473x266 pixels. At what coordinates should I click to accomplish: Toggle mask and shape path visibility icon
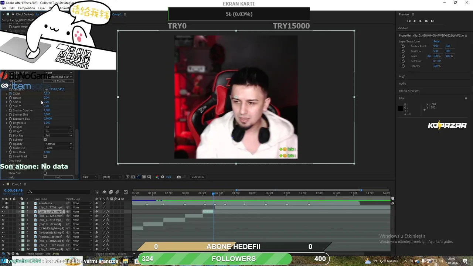139,177
